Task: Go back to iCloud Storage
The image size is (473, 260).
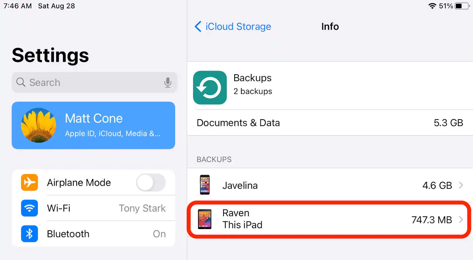Action: coord(238,27)
